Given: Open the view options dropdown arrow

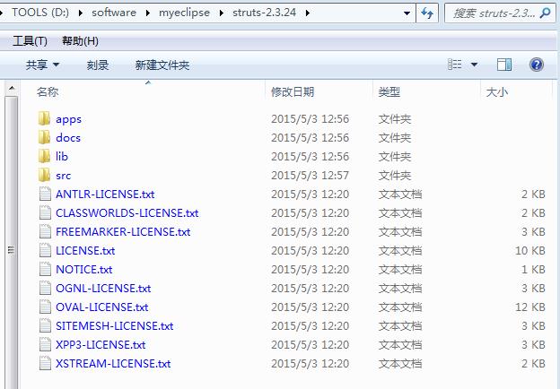Looking at the screenshot, I should [x=474, y=65].
